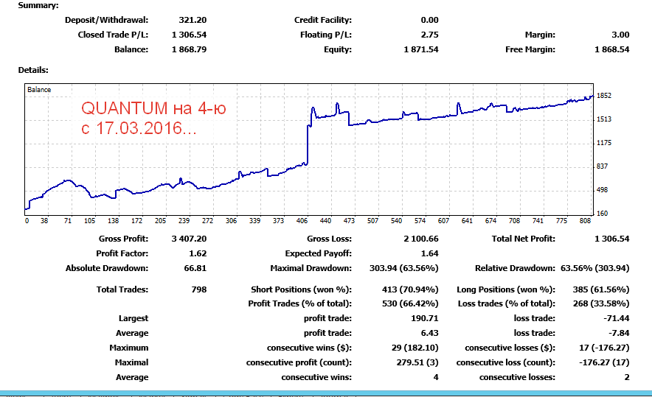652x397 pixels.
Task: Select the Credit Facility value 0.00
Action: [x=429, y=20]
